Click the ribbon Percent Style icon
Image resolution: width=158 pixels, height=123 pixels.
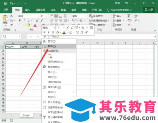point(81,20)
